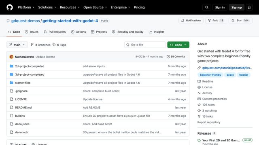Screen dimensions: 259x145
Task: Open the green Code dropdown
Action: 178,45
